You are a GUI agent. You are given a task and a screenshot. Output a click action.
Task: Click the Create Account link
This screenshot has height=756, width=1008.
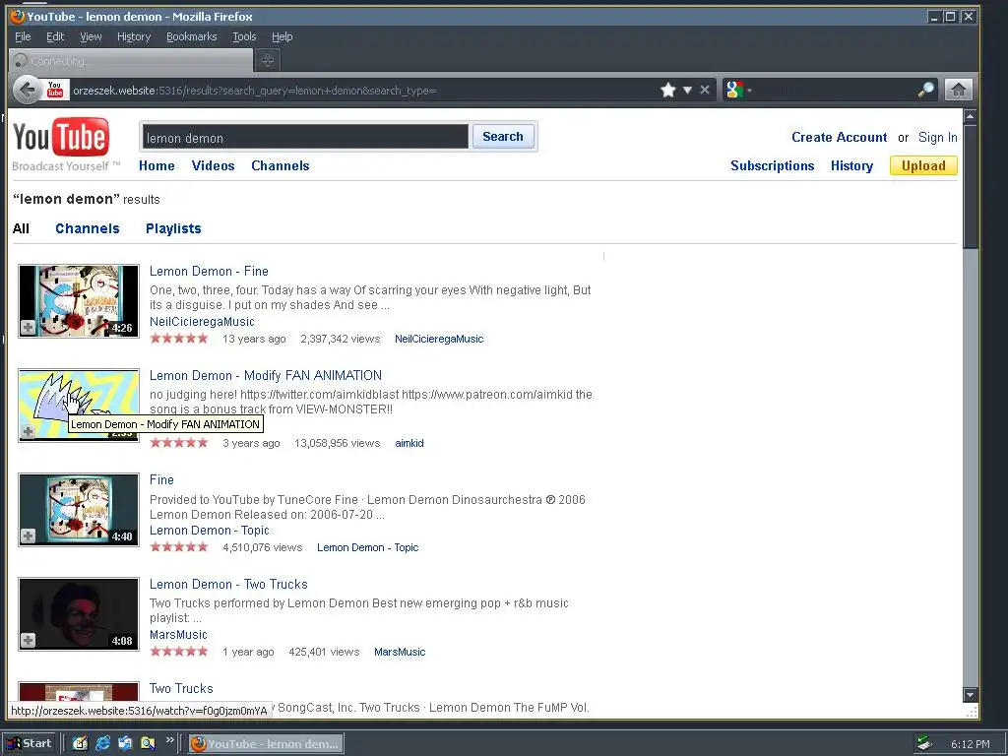(839, 137)
